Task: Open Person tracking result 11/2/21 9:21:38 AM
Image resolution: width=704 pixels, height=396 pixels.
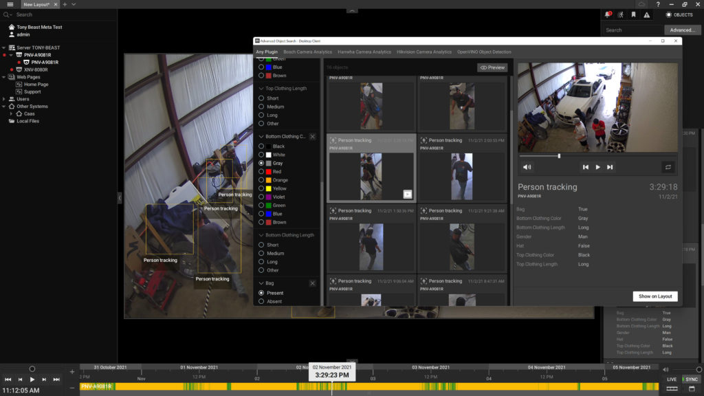Action: (462, 239)
